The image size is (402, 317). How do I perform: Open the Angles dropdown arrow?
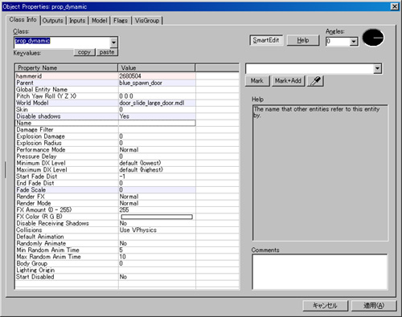click(x=354, y=42)
